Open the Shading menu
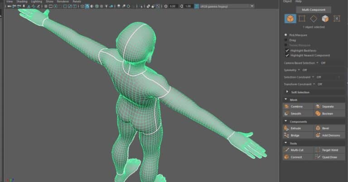This screenshot has width=348, height=182. (x=22, y=1)
